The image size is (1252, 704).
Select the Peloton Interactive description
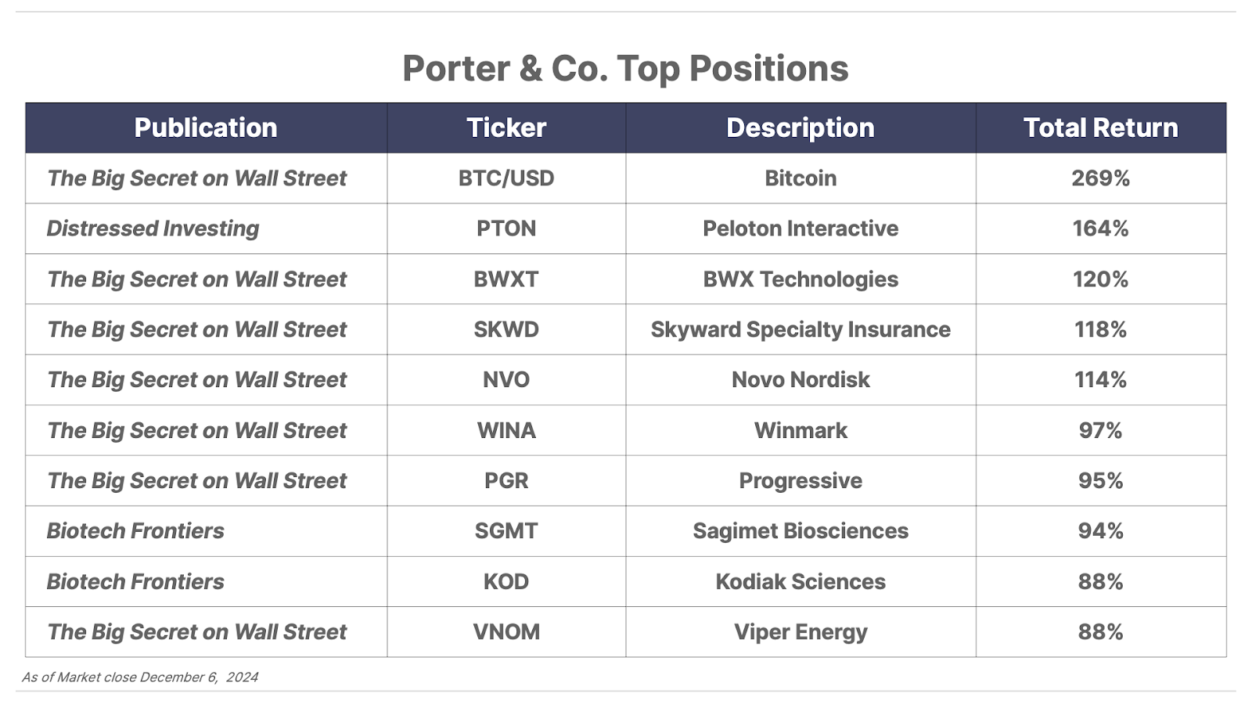800,228
